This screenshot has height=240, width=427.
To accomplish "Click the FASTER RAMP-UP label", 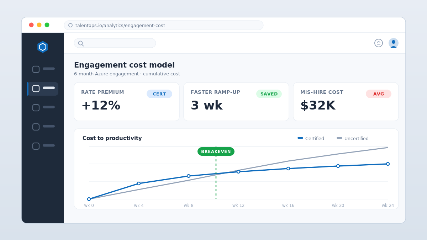I will point(215,92).
